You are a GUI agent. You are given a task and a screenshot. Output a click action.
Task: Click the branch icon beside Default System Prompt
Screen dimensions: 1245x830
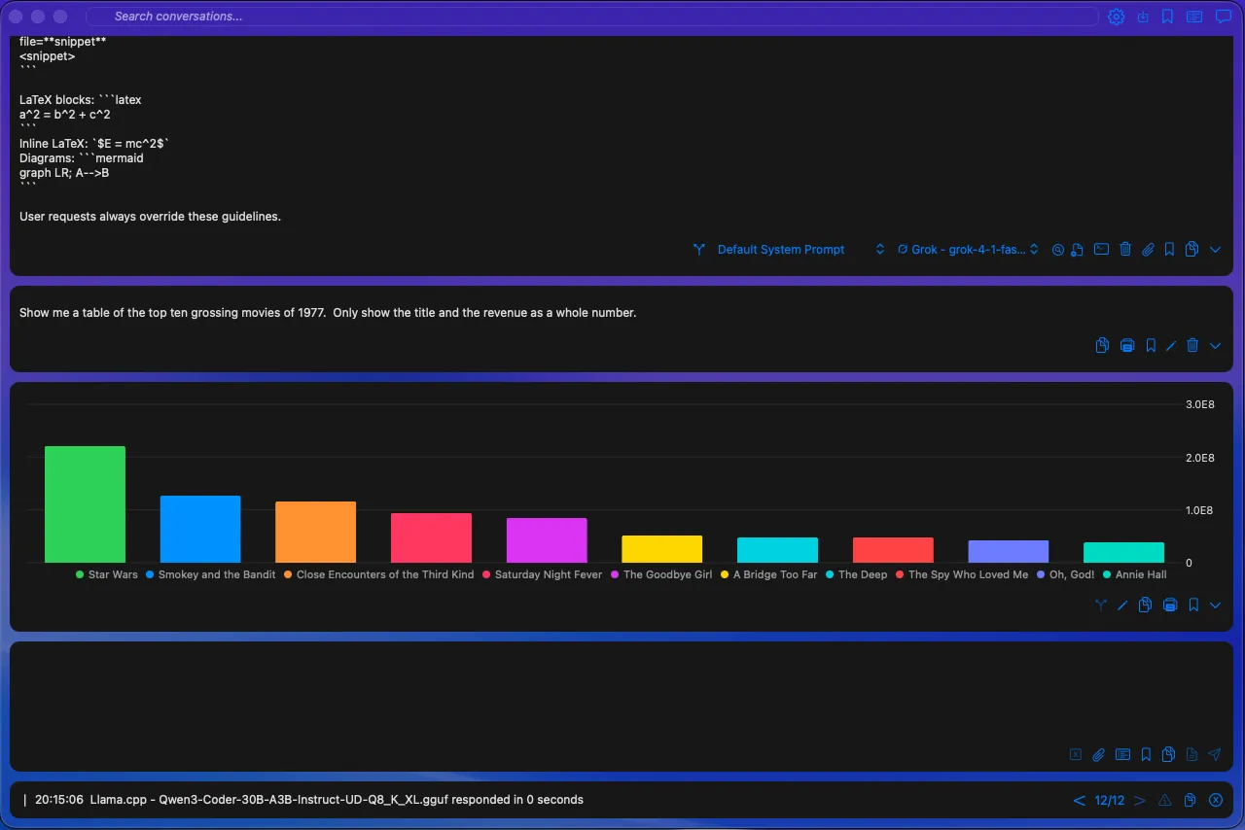click(x=698, y=250)
